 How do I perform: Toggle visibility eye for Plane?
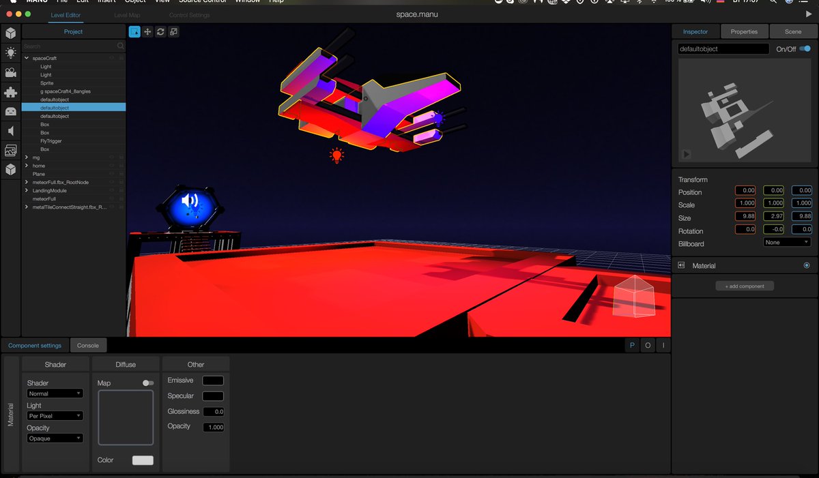(111, 174)
